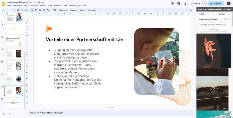Click the Search Images button
The height and width of the screenshot is (118, 233).
pyautogui.click(x=214, y=30)
